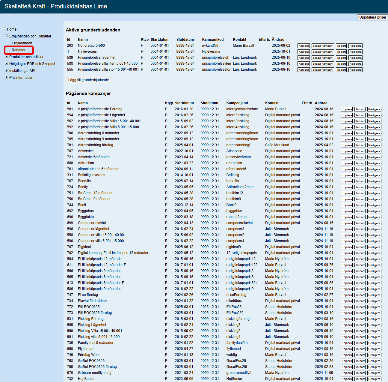
Task: Expand Helgdagar PDB och Skepool node
Action: click(x=7, y=64)
